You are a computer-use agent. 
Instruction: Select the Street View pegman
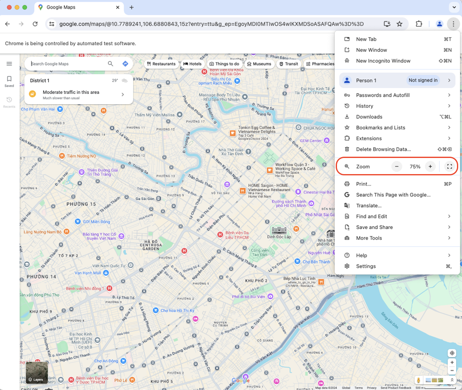pyautogui.click(x=418, y=381)
